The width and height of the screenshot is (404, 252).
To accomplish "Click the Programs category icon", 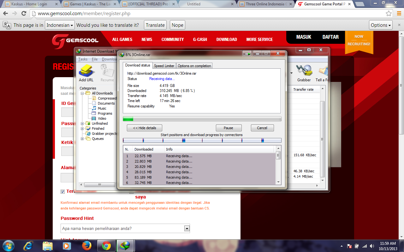I will 94,113.
